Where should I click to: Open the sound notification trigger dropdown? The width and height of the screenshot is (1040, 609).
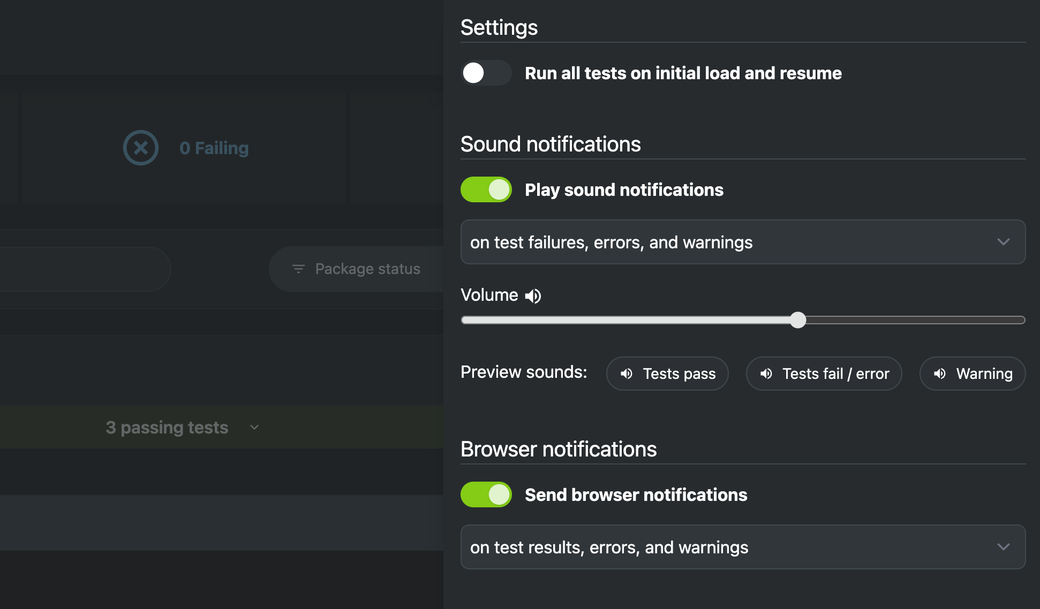click(742, 242)
